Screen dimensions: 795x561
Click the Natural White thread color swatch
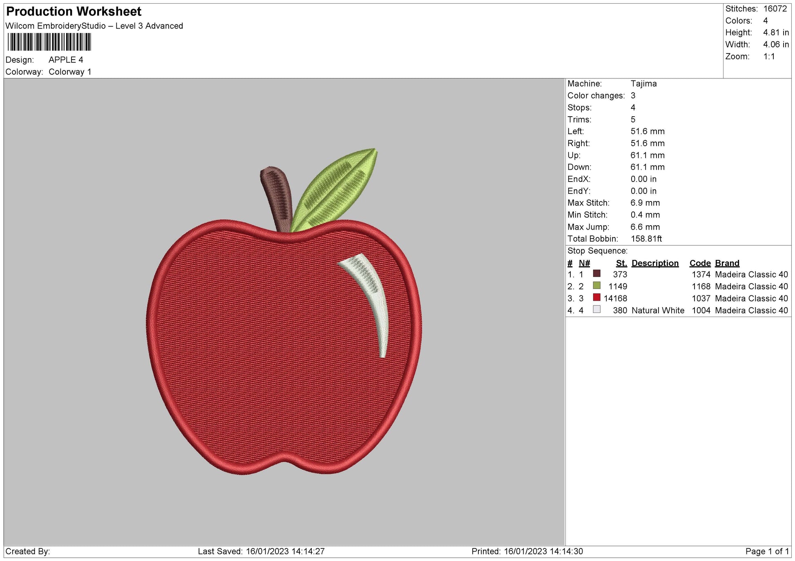point(596,309)
